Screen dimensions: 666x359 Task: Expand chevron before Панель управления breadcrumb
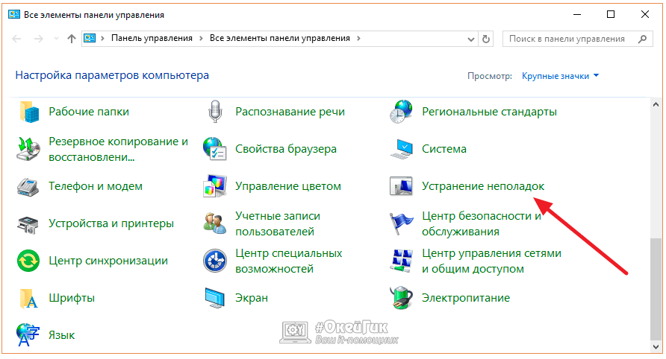102,39
